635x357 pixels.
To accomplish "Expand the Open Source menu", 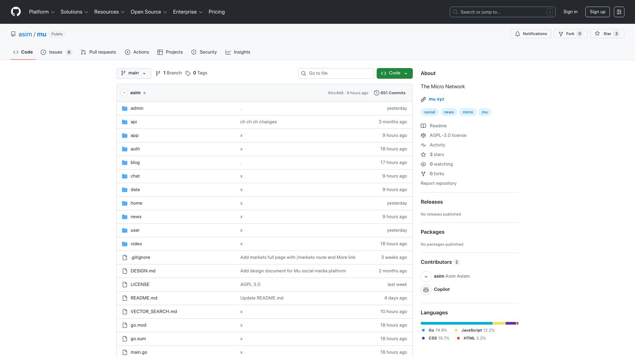I will click(x=149, y=12).
